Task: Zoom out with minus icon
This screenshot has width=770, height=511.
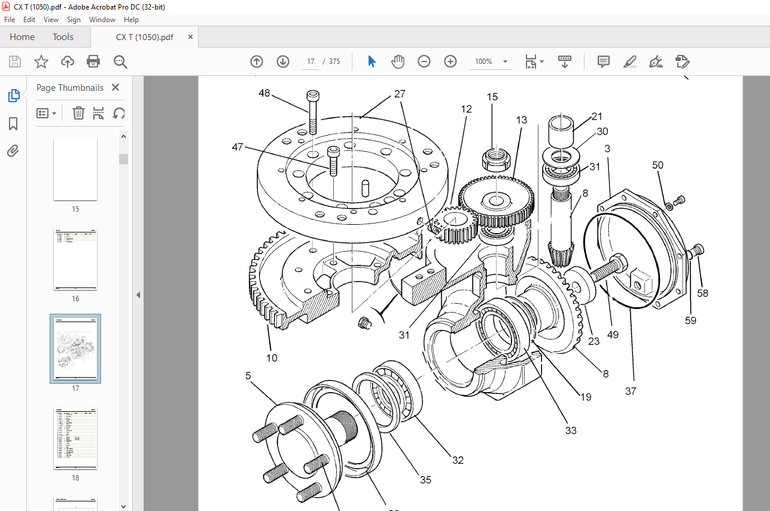Action: [x=424, y=62]
